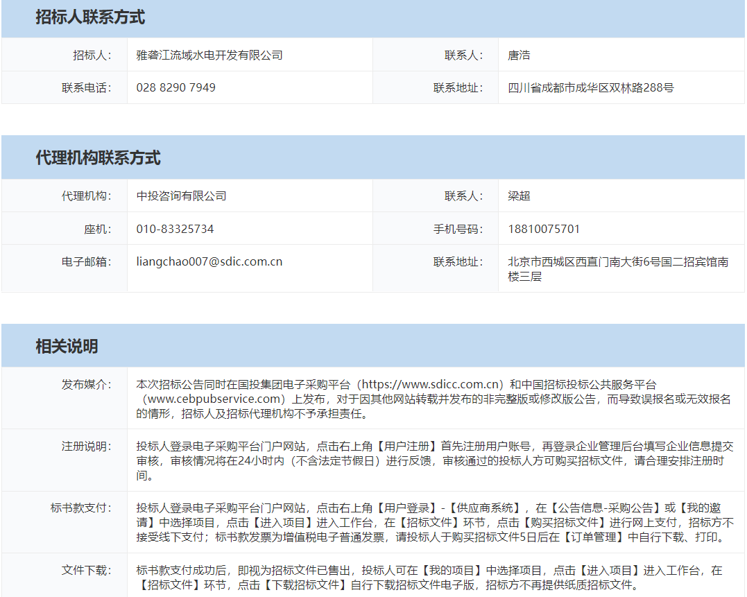747x597 pixels.
Task: Click the 招标人联系方式 section heading
Action: click(x=90, y=17)
